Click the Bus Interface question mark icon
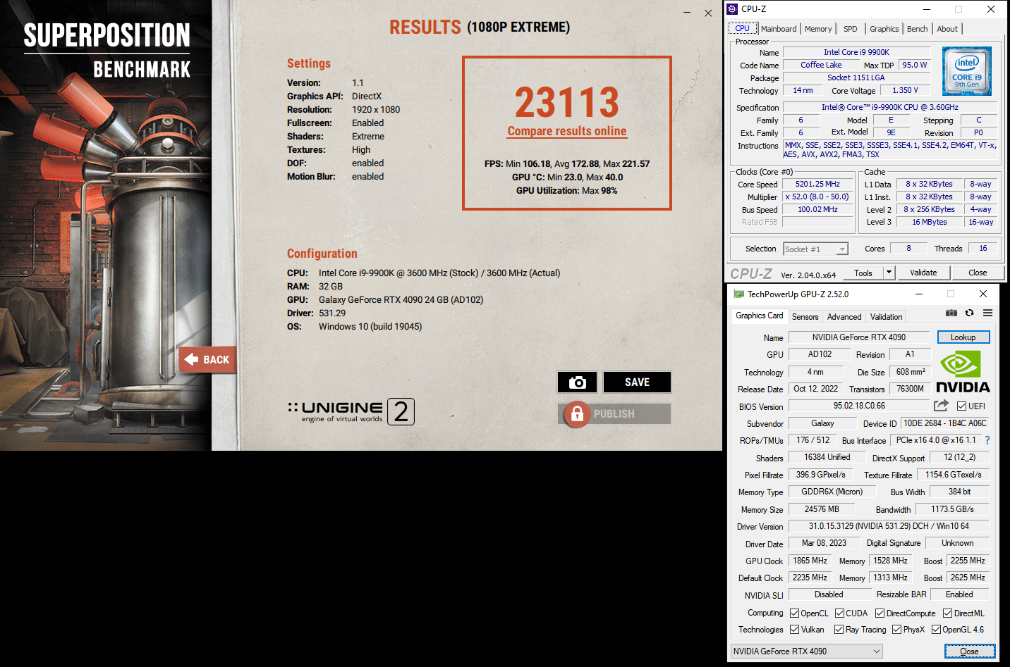Screen dimensions: 1010x667 (987, 440)
